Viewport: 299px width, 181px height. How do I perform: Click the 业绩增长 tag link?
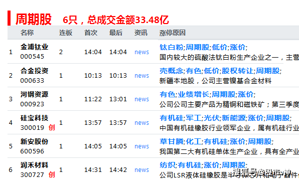(194, 94)
